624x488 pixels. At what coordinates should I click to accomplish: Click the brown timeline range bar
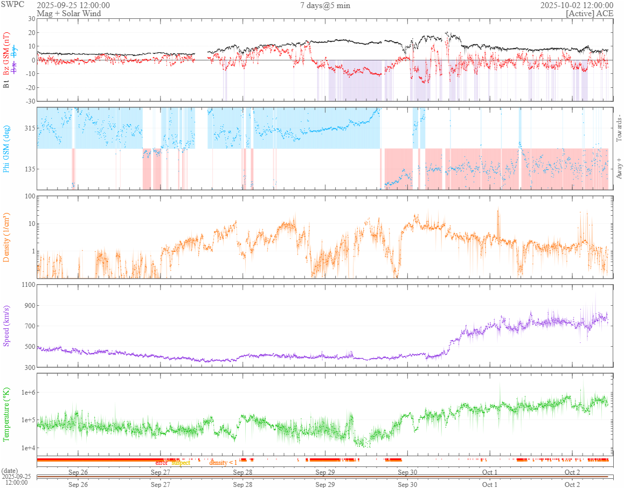[x=322, y=477]
